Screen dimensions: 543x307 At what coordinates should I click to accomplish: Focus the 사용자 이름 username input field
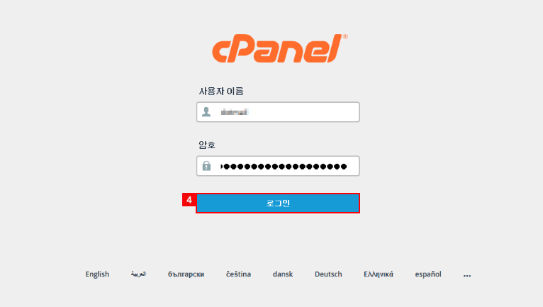278,112
